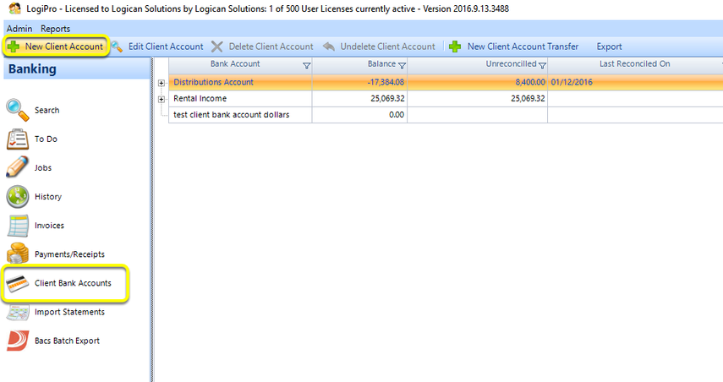Click the Edit Client Account magnifier icon

coord(117,46)
